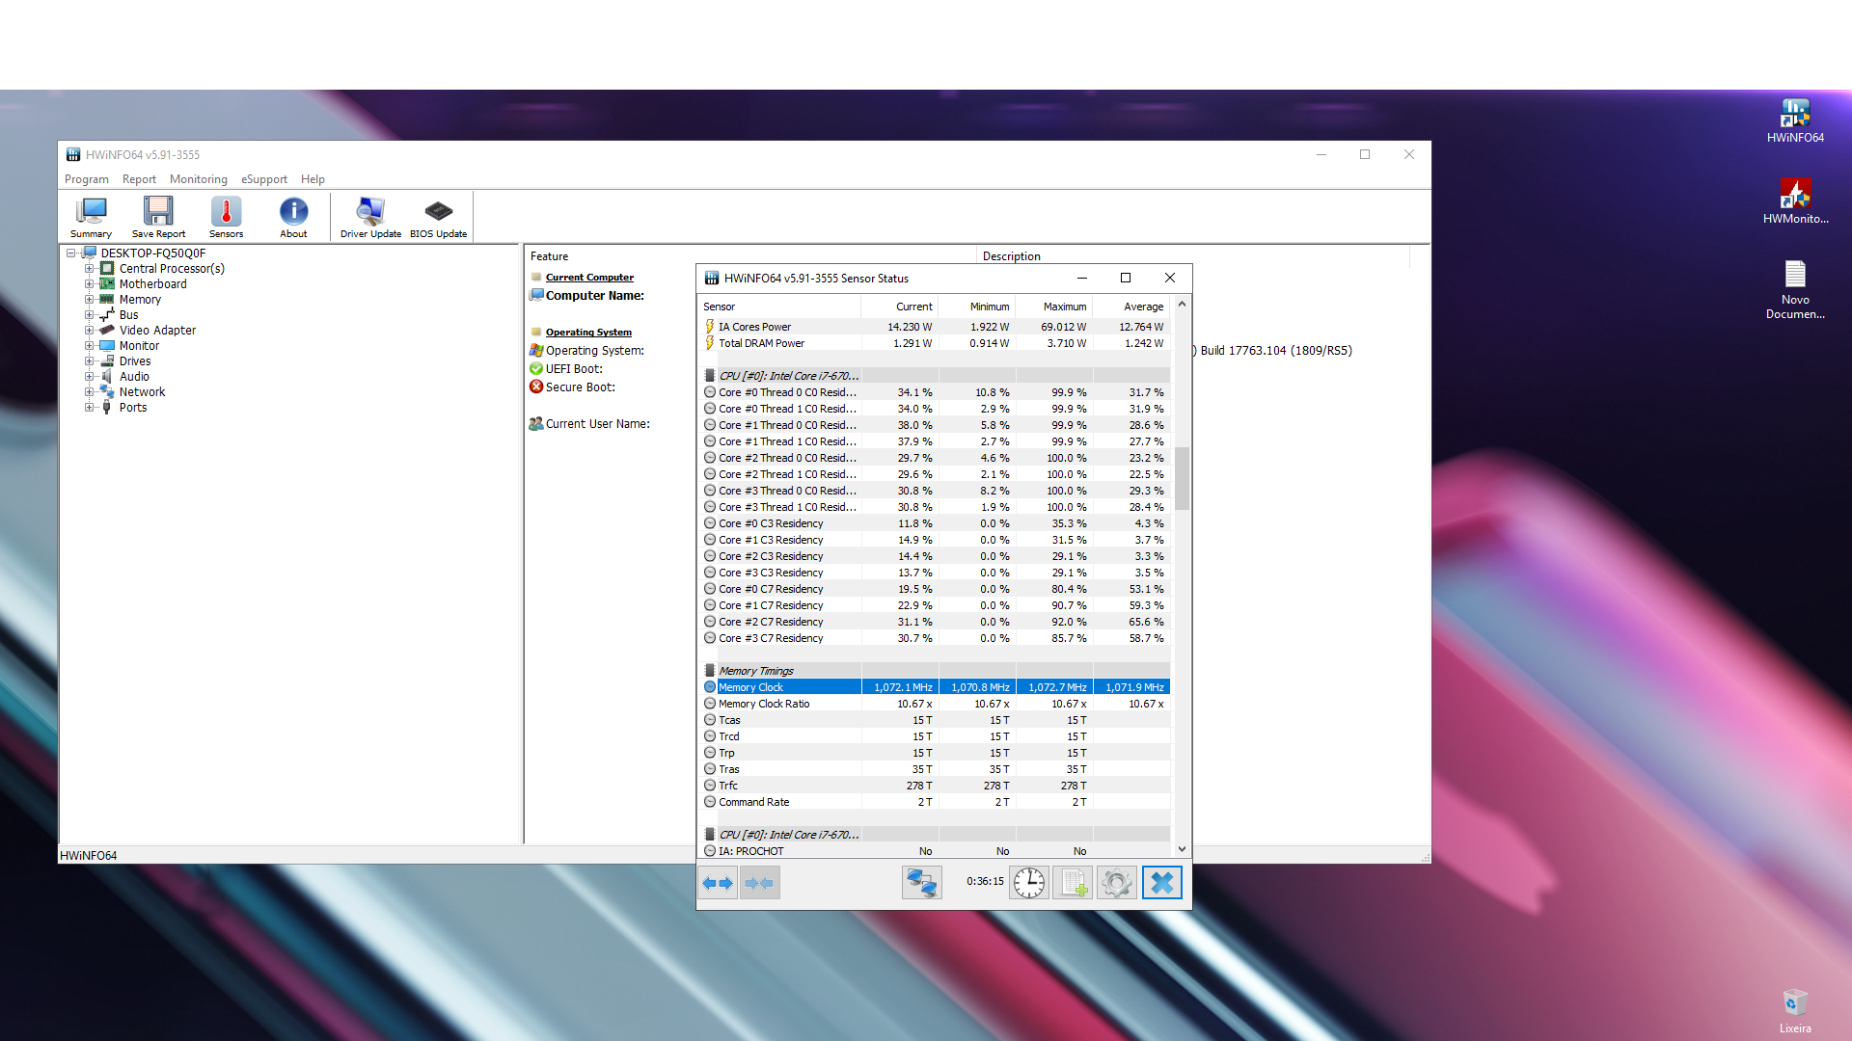Screen dimensions: 1852x1041
Task: Click the Current Computer link
Action: (x=589, y=278)
